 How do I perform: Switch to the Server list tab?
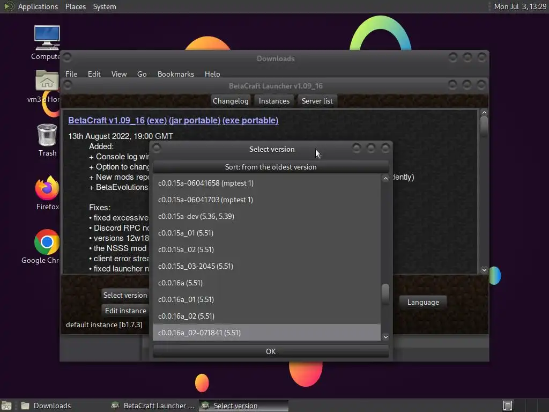click(x=317, y=101)
